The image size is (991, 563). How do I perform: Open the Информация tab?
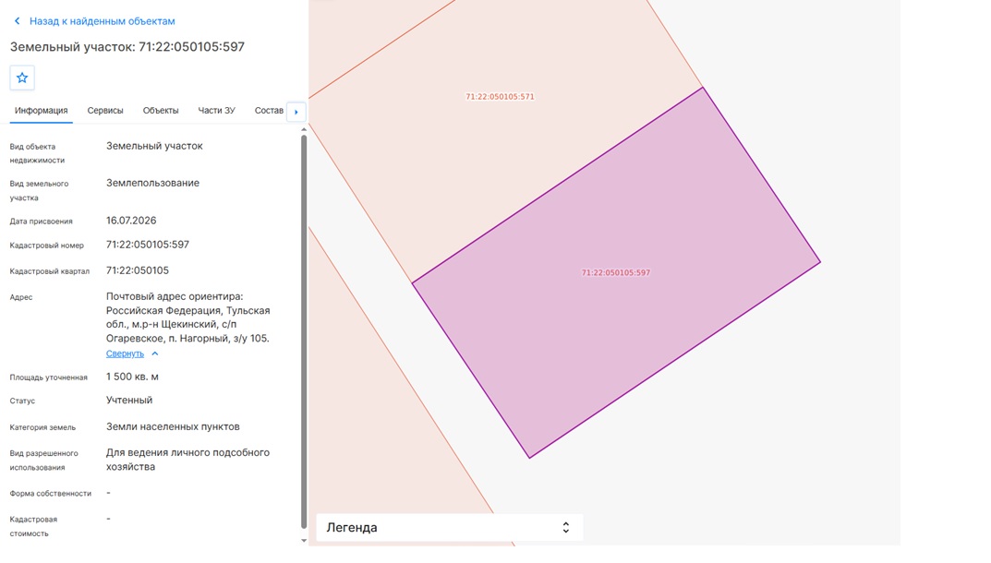41,111
